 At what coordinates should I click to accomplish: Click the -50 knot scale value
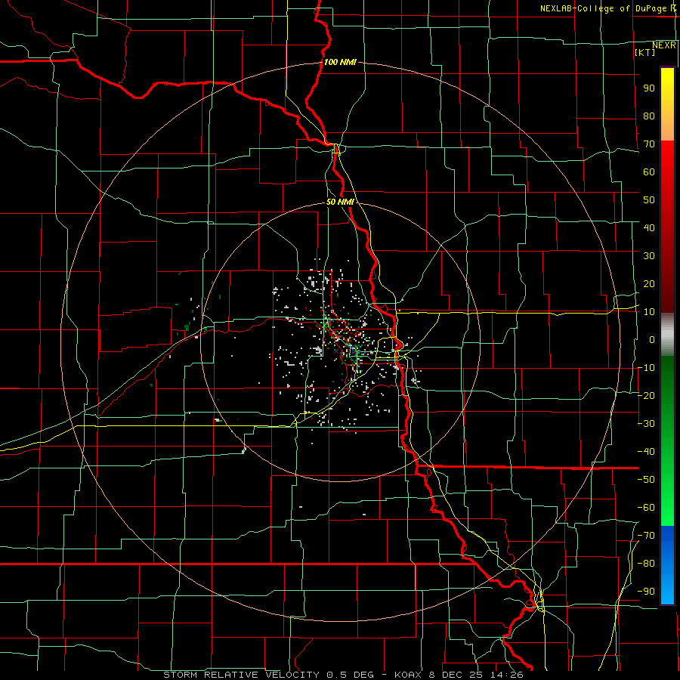point(646,480)
